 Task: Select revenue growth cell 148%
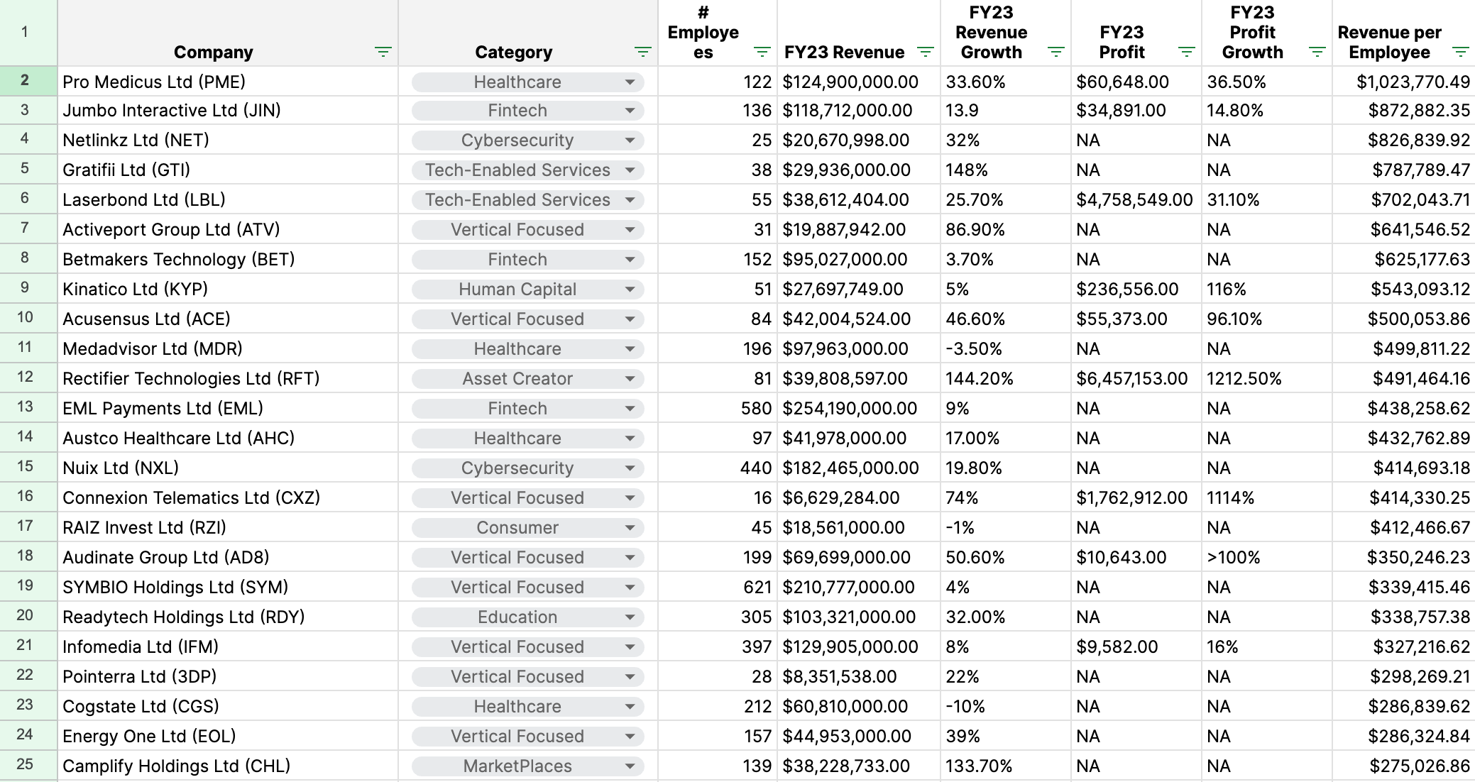[x=1006, y=170]
